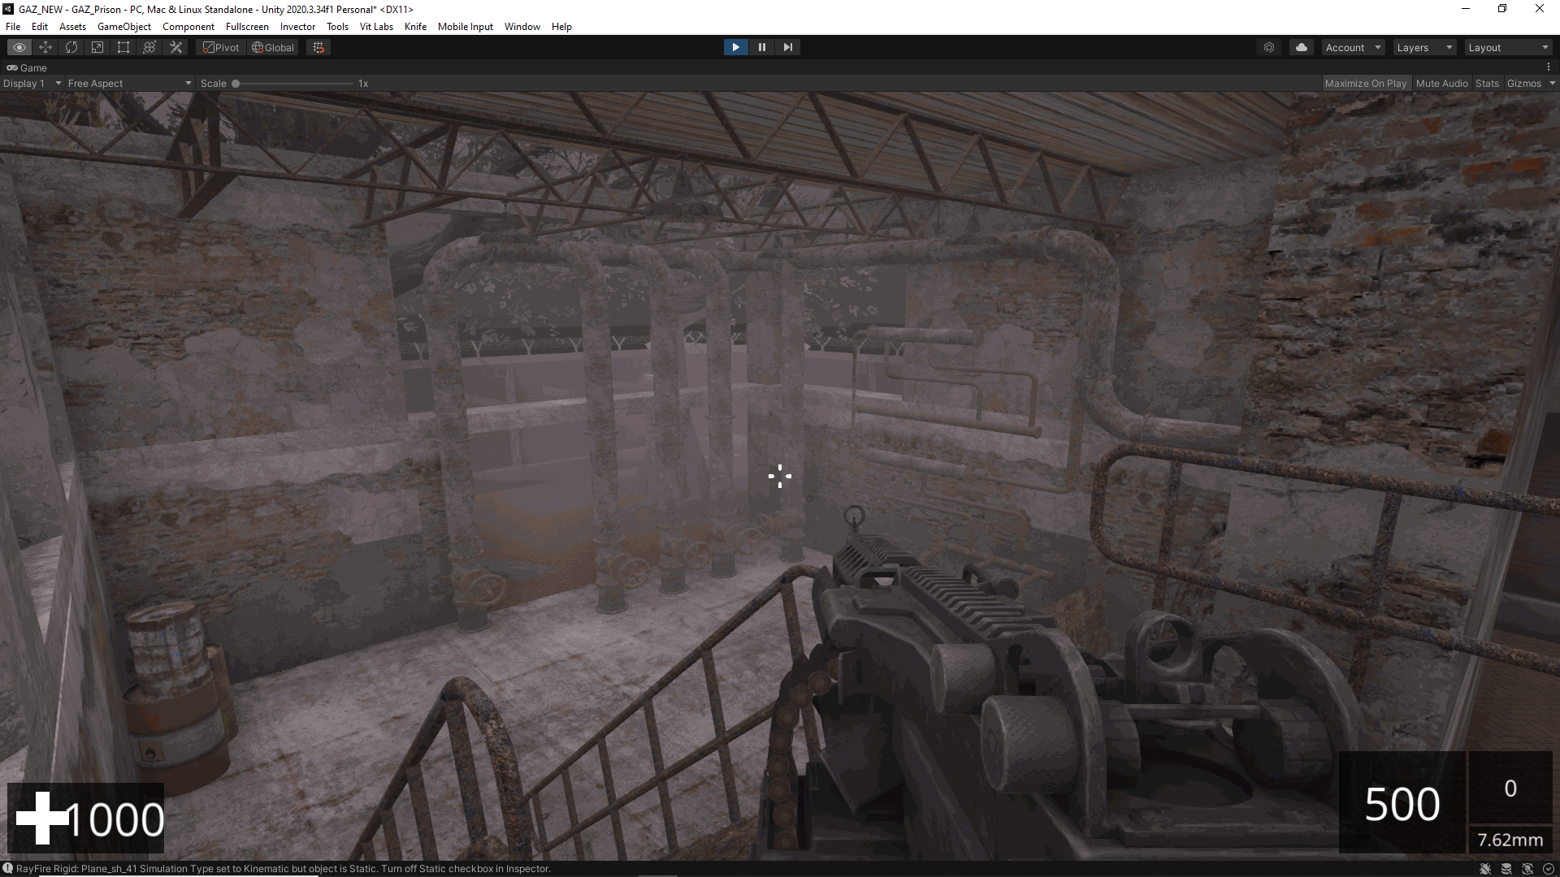Open the Invector menu
The width and height of the screenshot is (1560, 877).
click(297, 27)
